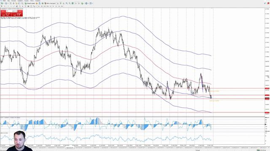
Task: Select the Trendline drawing tool
Action: coord(14,6)
